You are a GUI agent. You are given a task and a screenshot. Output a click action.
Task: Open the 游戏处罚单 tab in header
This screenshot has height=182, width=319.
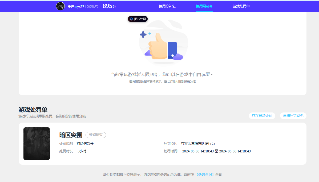(241, 6)
